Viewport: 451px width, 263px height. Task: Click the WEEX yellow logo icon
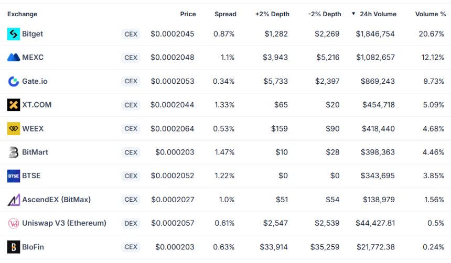coord(14,128)
